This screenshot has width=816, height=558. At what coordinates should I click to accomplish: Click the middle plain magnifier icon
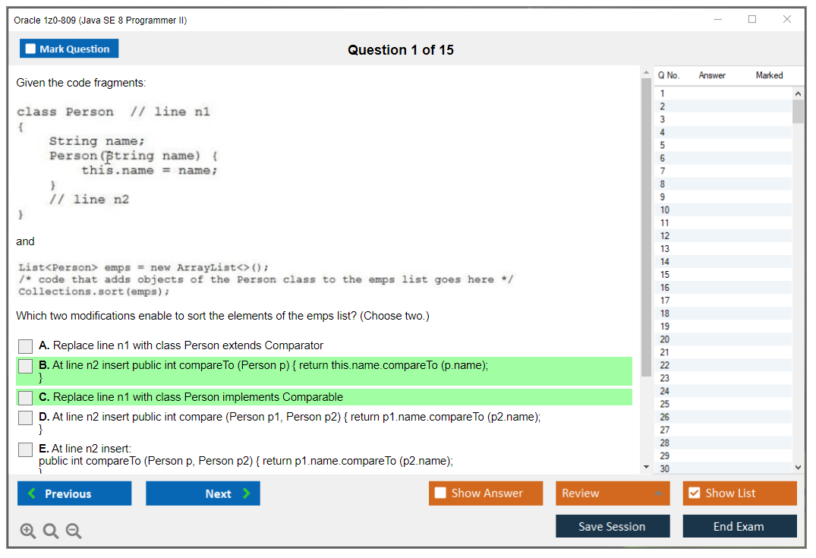point(51,531)
